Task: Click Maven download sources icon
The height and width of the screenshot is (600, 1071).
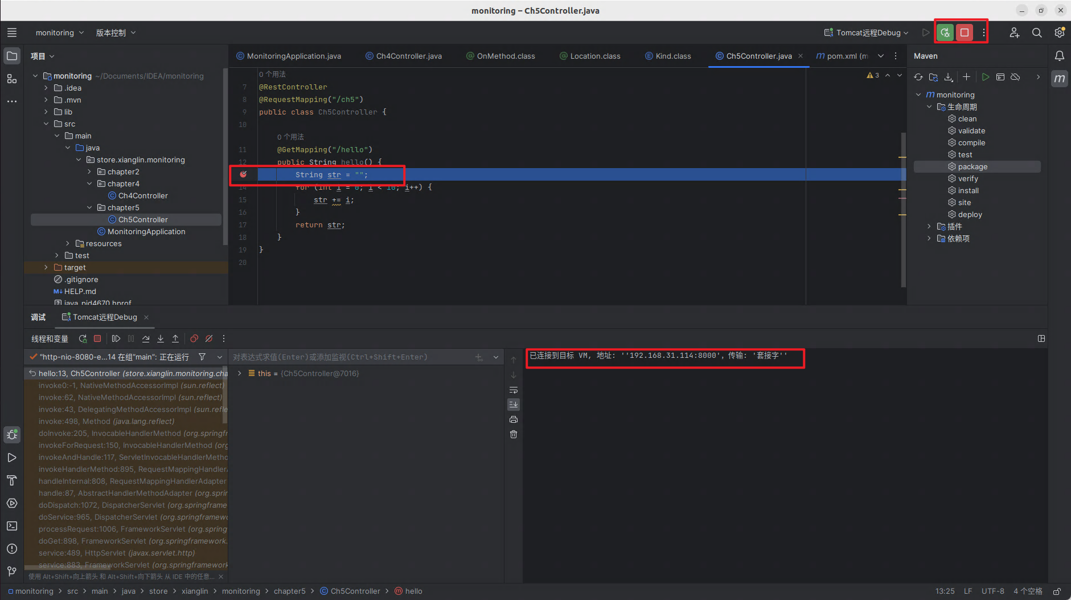Action: click(x=949, y=77)
